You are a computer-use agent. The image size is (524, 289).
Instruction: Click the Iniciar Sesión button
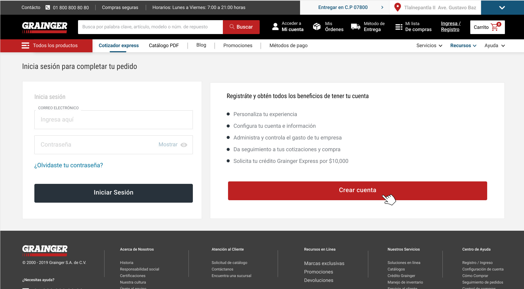click(113, 193)
